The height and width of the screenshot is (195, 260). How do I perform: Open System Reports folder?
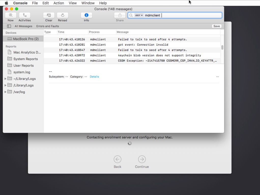[x=23, y=59]
